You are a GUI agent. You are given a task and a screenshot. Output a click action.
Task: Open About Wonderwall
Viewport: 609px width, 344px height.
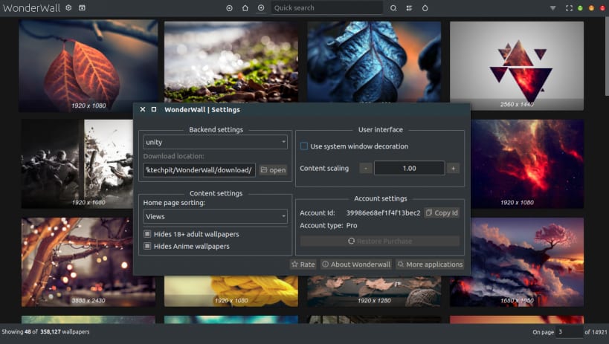(x=356, y=265)
